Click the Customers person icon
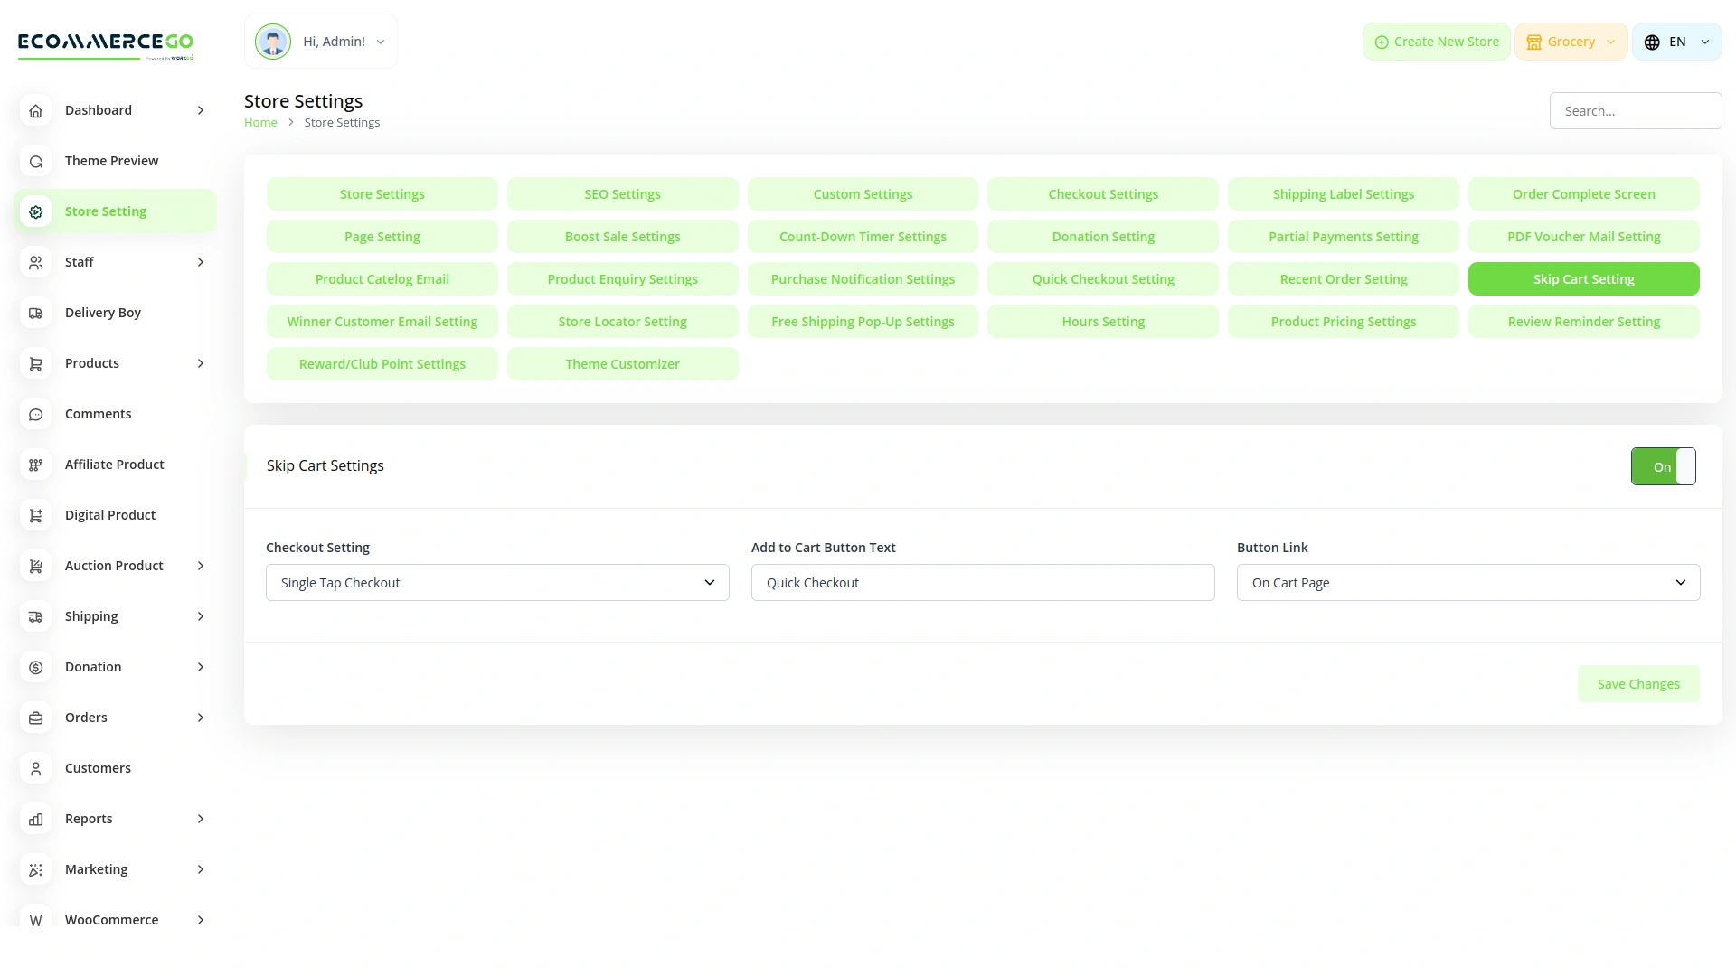The image size is (1736, 976). (36, 768)
